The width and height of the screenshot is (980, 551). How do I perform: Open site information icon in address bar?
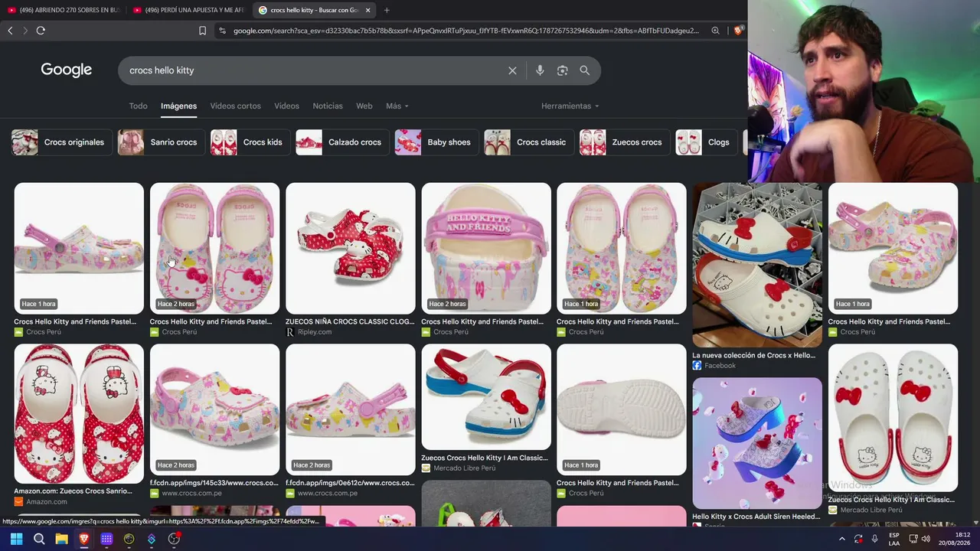click(x=222, y=31)
